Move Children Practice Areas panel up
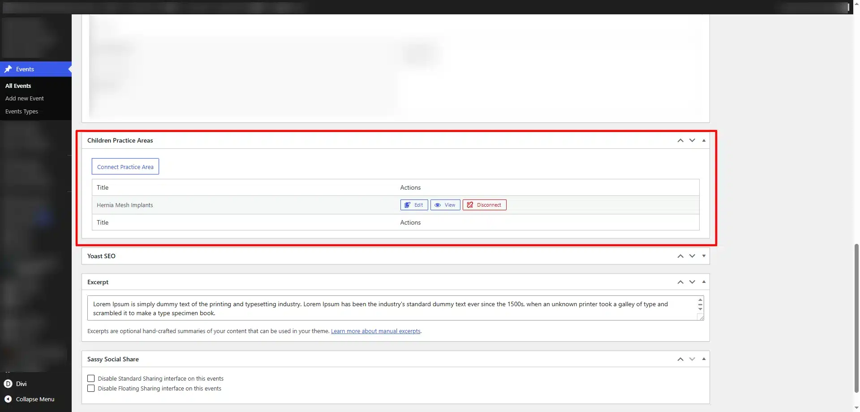Viewport: 860px width, 412px height. click(x=680, y=140)
